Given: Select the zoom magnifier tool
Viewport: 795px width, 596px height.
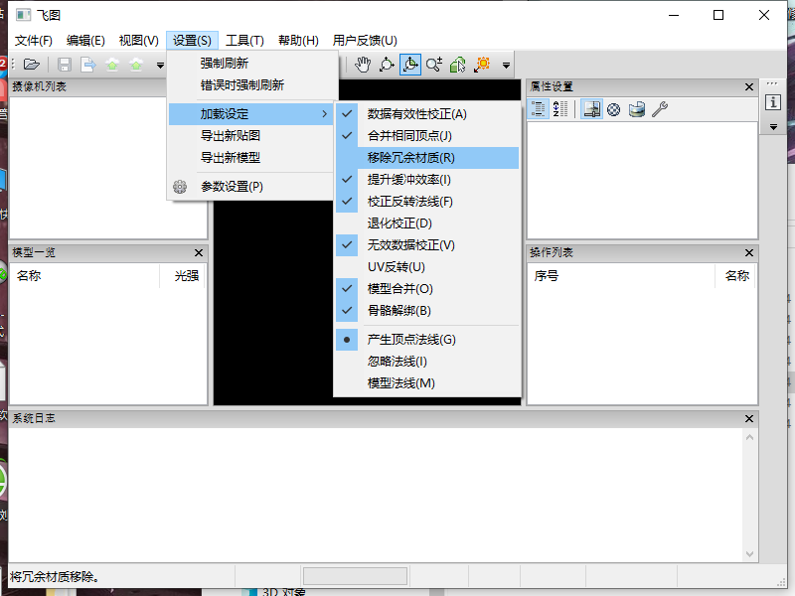Looking at the screenshot, I should [x=434, y=64].
